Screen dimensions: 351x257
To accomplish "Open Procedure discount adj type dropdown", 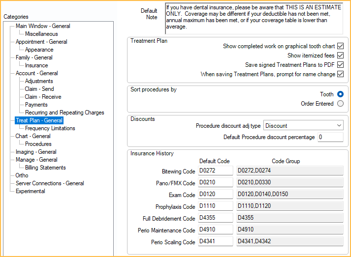I will 303,125.
